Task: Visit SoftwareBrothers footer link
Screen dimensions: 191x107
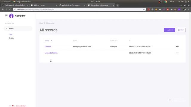Action: click(21, 106)
